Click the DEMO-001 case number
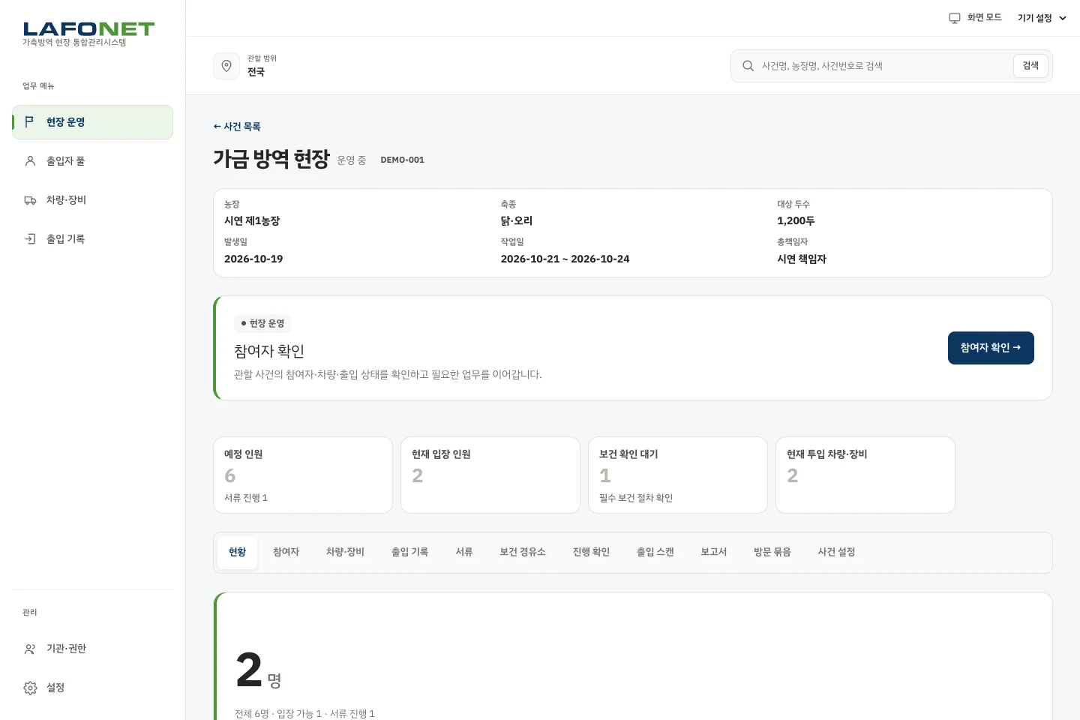 point(402,160)
